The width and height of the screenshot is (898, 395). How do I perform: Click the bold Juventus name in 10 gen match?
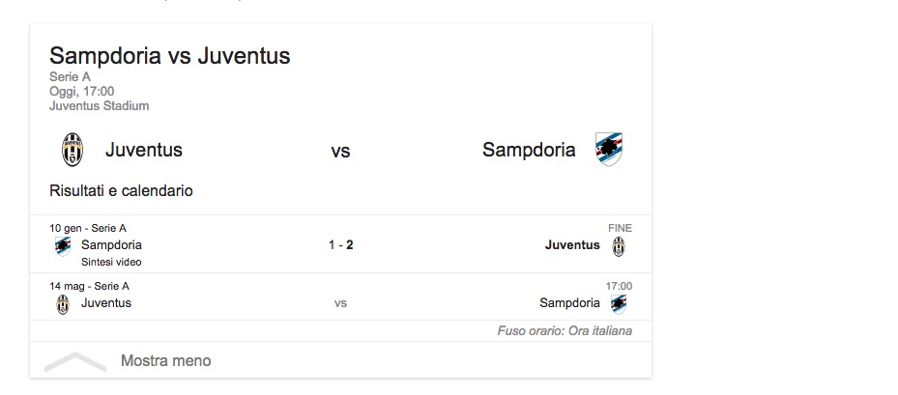coord(572,245)
